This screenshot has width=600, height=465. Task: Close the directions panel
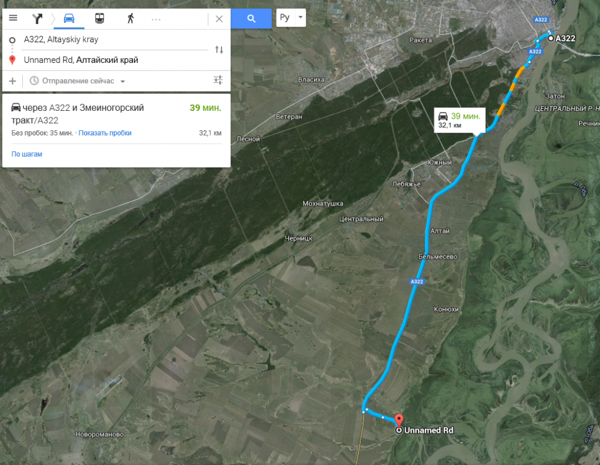219,19
